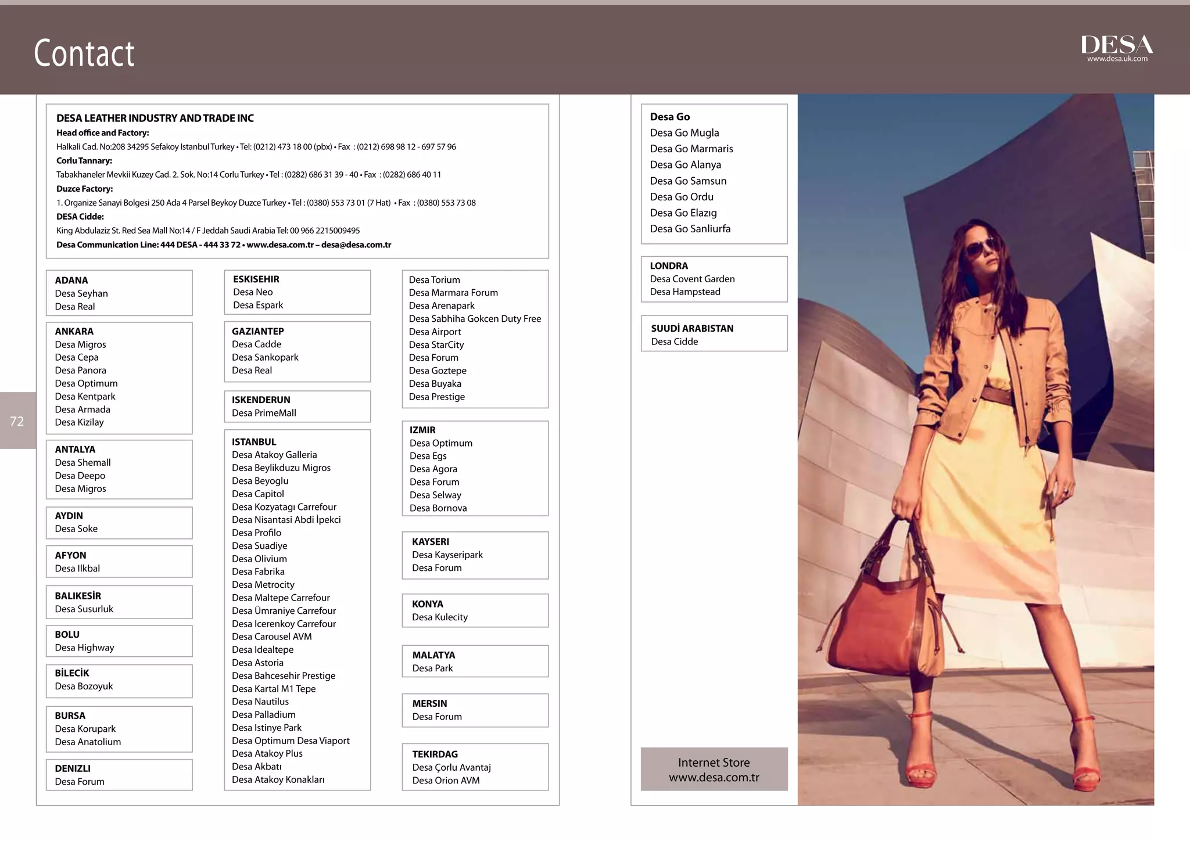The width and height of the screenshot is (1190, 841).
Task: Click Desa Go Sanliurfa entry
Action: coord(691,229)
